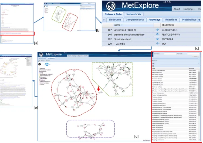
Task: Select the Reactions grid tab
Action: coord(171,20)
